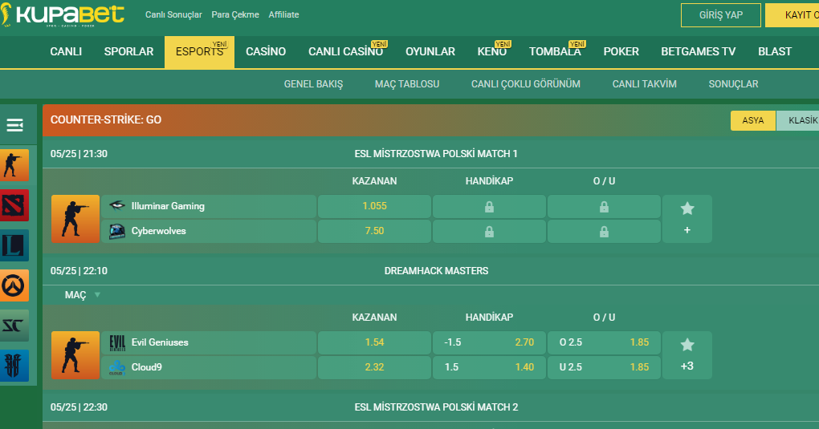819x429 pixels.
Task: Select Illuminar Gaming winner odds 1.055
Action: (374, 207)
